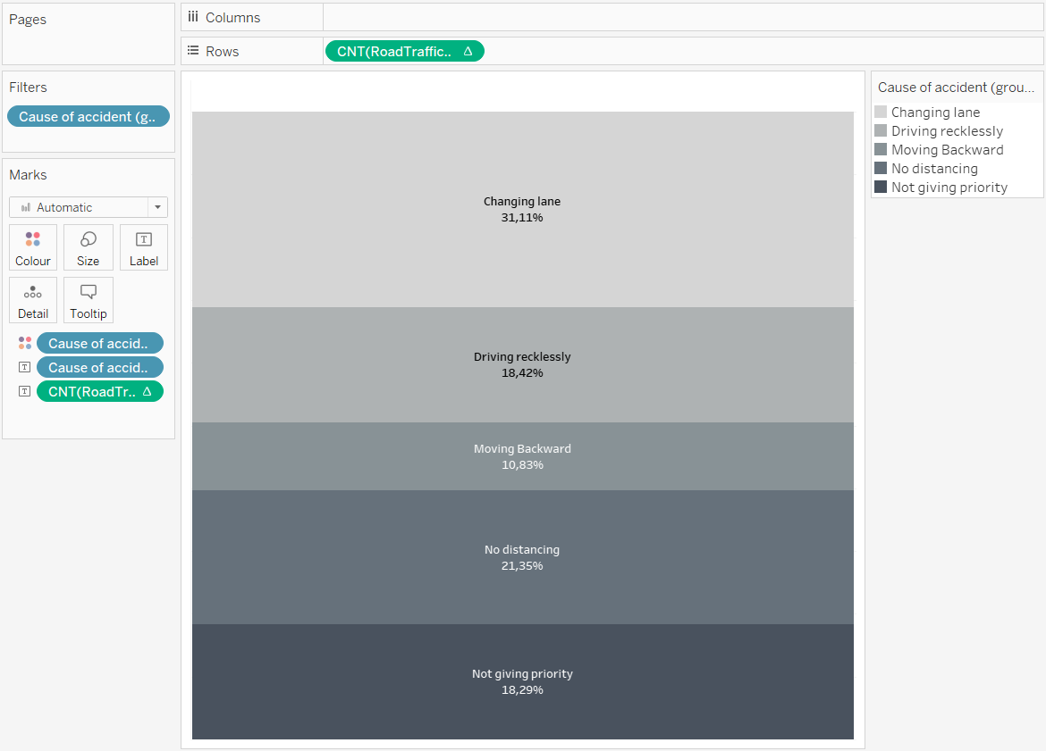Click the colour dots icon beside the first Cause pill
1046x751 pixels.
[24, 342]
